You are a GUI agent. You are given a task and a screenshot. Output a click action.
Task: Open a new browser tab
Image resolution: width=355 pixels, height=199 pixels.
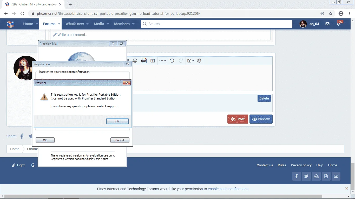(70, 4)
